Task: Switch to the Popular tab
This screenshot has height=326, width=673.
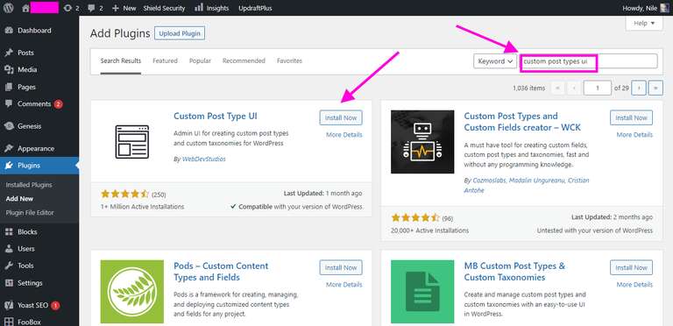Action: coord(200,61)
